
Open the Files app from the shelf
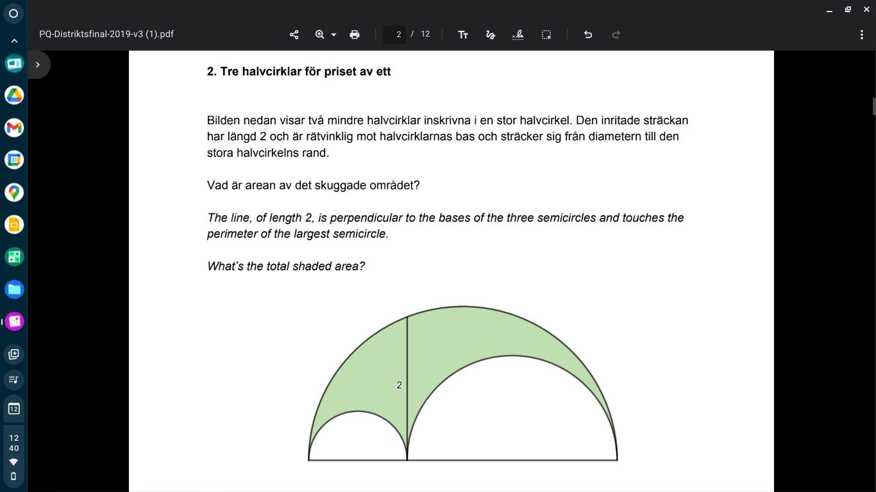pos(14,289)
